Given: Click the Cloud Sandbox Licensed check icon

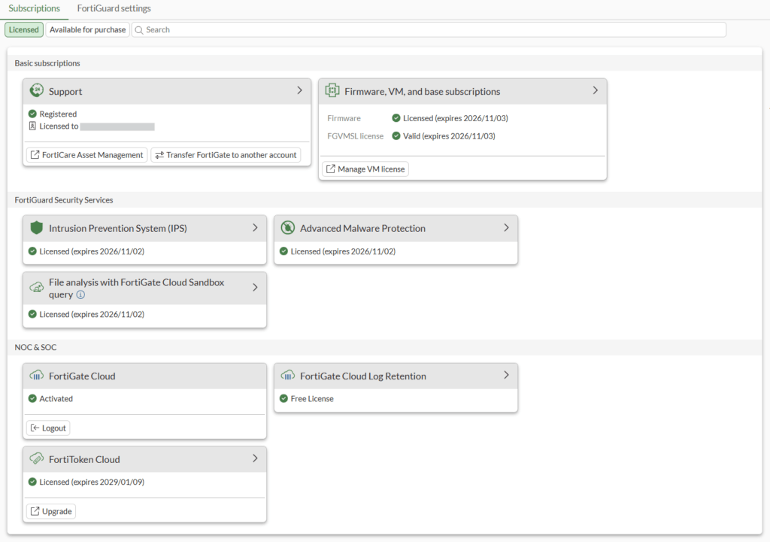Looking at the screenshot, I should pyautogui.click(x=32, y=314).
